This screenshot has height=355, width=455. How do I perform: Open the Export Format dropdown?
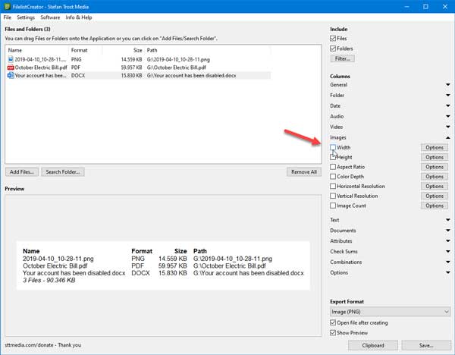(x=390, y=311)
